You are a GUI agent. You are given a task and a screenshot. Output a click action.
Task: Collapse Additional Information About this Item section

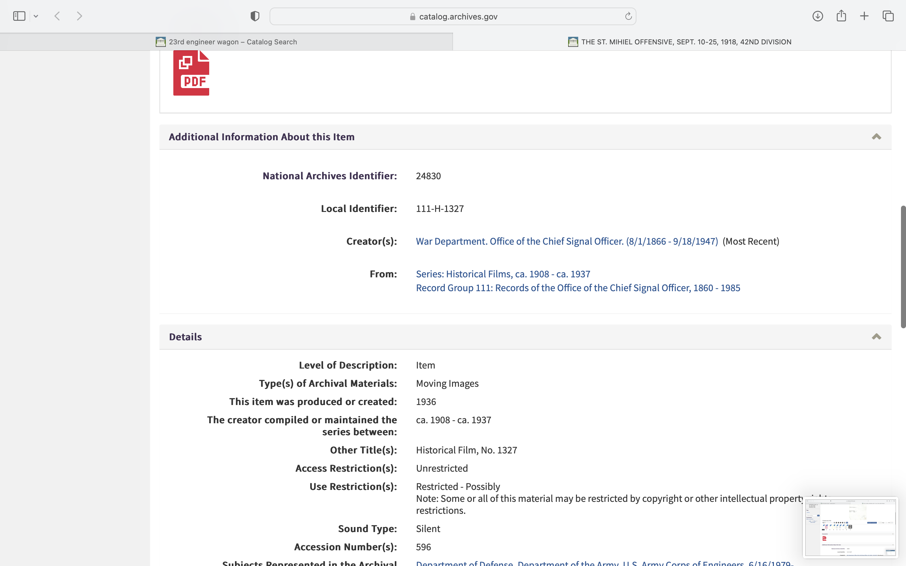876,137
